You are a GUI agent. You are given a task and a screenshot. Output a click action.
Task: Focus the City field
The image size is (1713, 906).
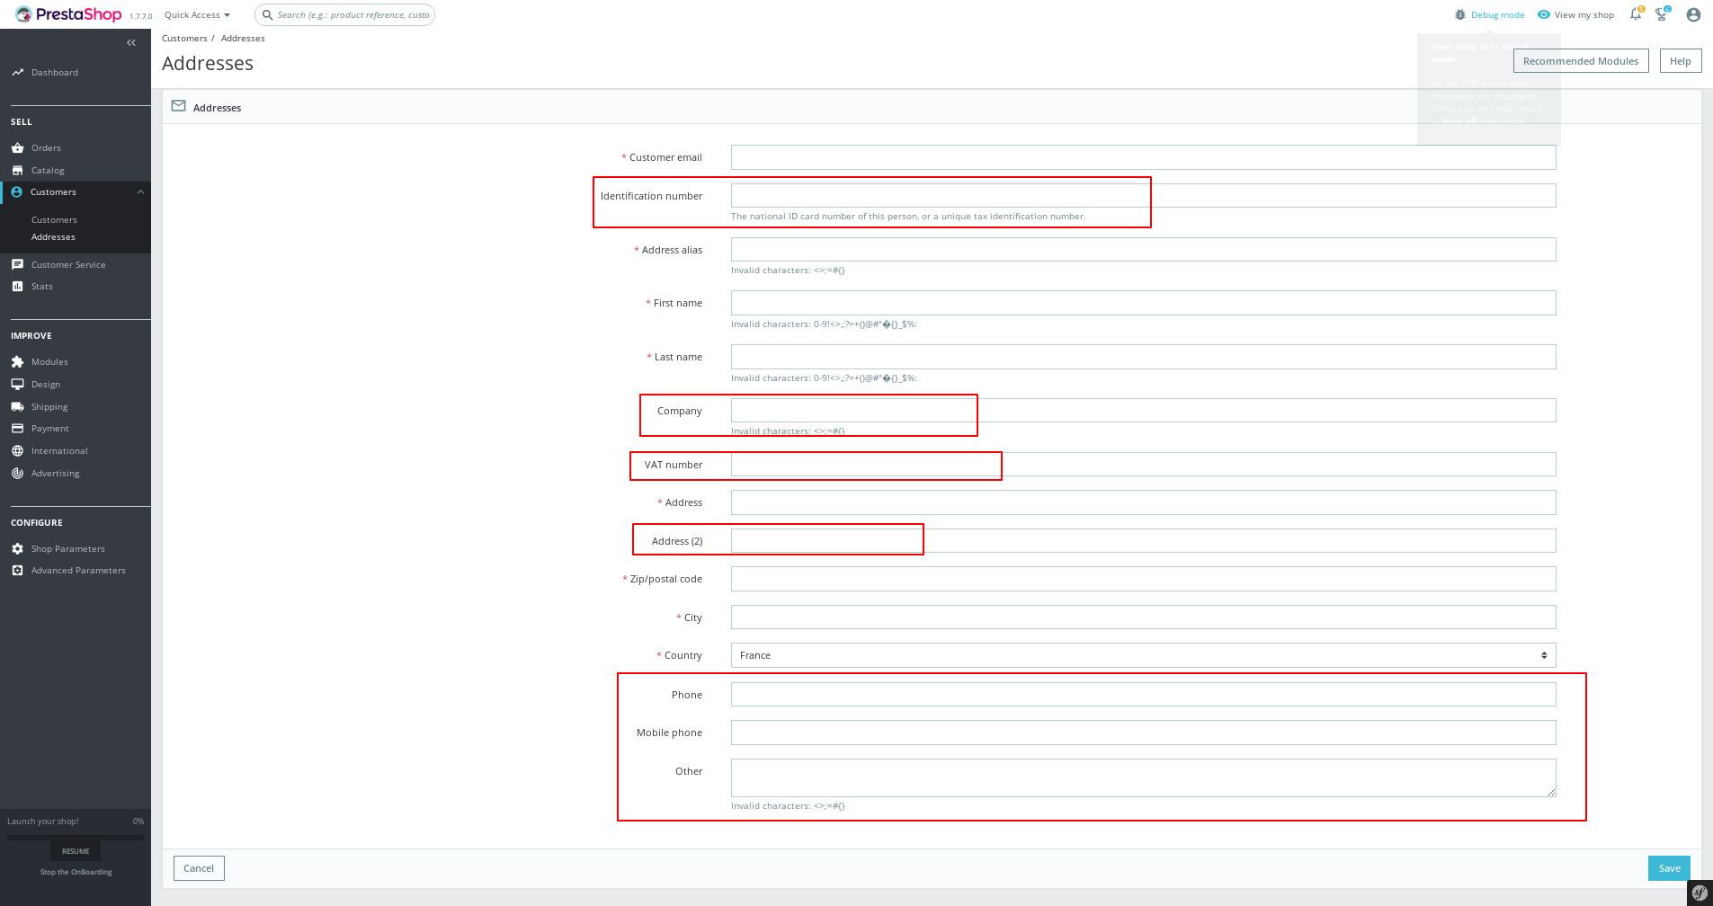pyautogui.click(x=1143, y=617)
